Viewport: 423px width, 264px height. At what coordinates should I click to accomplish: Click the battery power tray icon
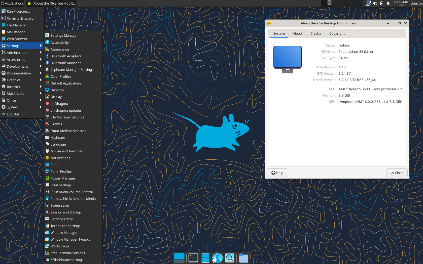382,3
